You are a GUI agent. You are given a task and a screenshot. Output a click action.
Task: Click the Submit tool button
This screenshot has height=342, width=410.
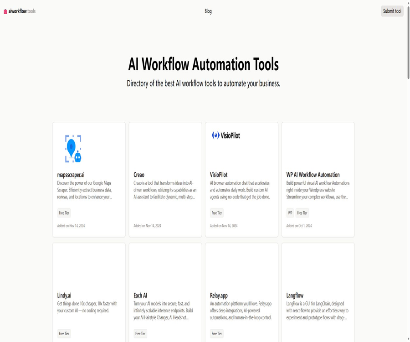[x=392, y=11]
